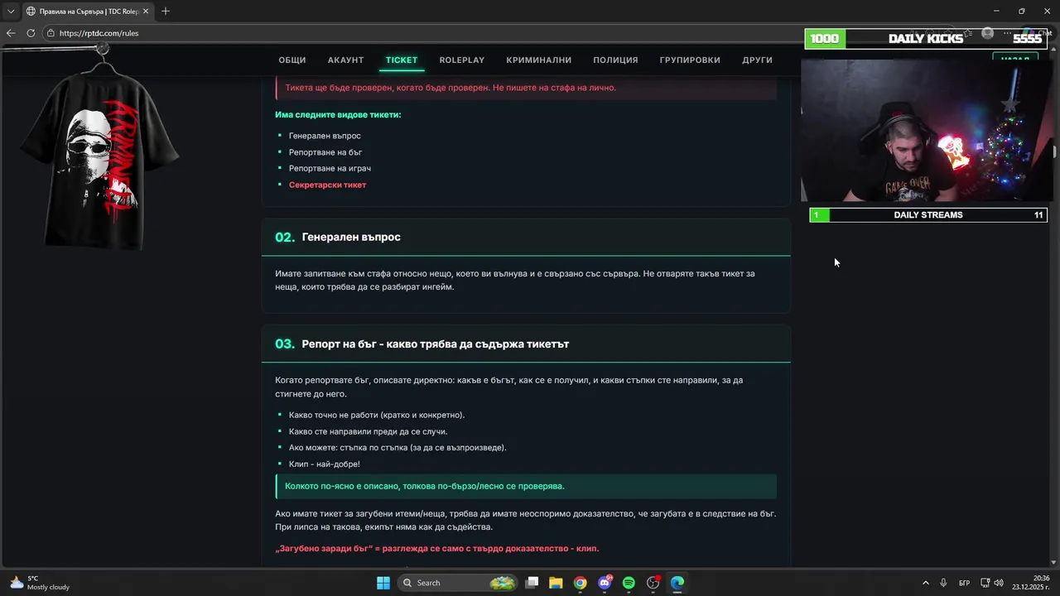Click heading '02. Генерален въпрос'
Image resolution: width=1060 pixels, height=596 pixels.
338,237
